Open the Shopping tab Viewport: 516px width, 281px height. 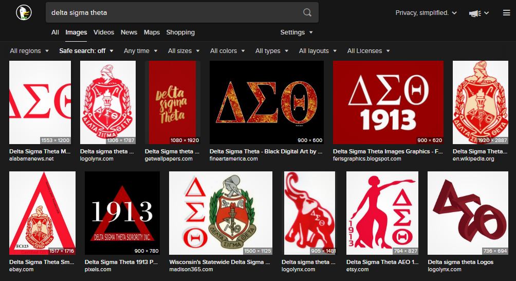[x=180, y=32]
